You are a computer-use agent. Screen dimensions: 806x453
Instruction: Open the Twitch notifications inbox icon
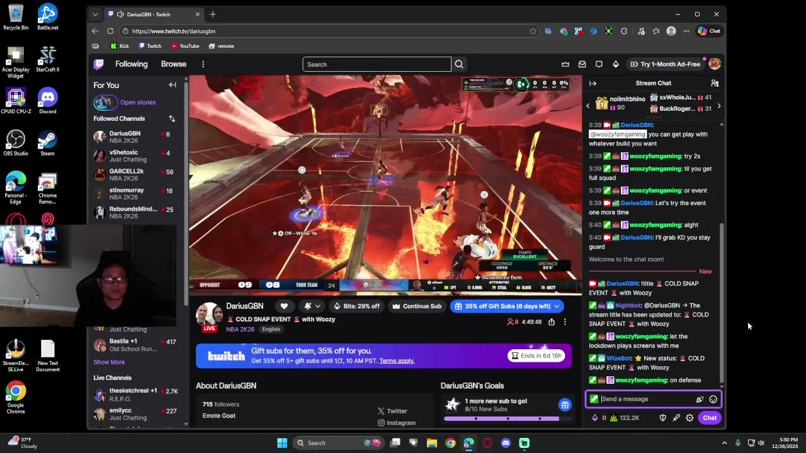click(x=582, y=64)
